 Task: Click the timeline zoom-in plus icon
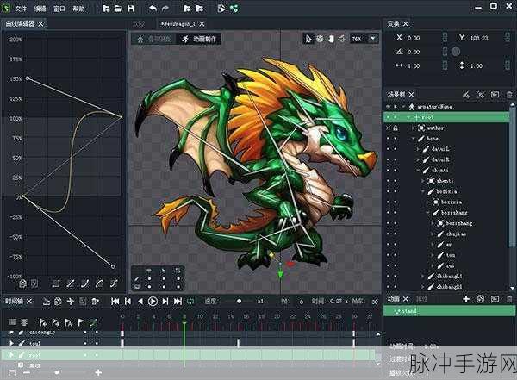(x=98, y=372)
